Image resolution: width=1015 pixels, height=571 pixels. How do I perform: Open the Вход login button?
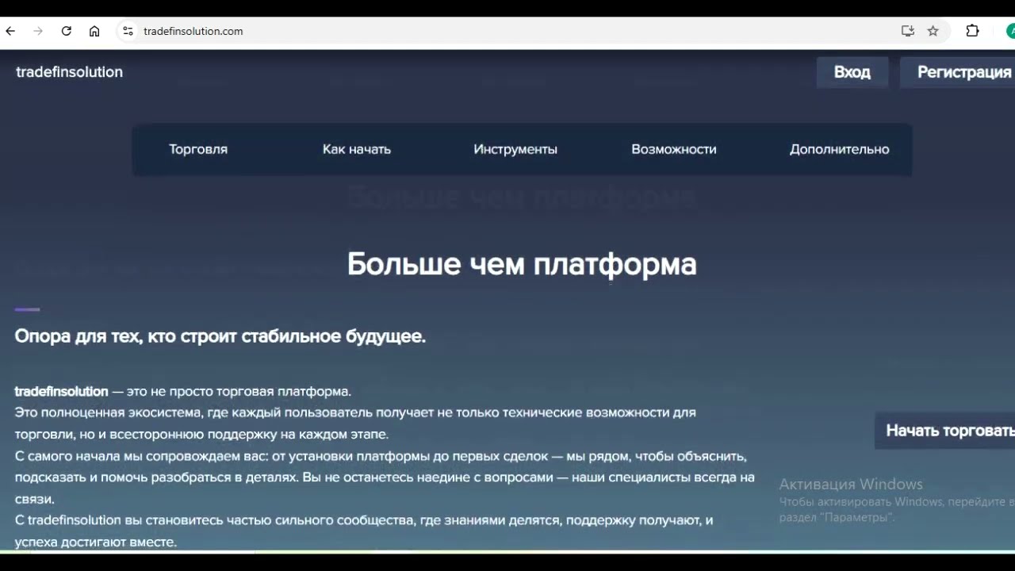[x=852, y=72]
